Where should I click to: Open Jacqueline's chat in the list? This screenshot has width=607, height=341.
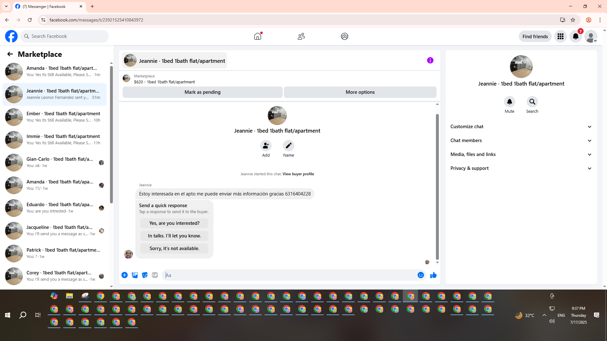[x=54, y=230]
